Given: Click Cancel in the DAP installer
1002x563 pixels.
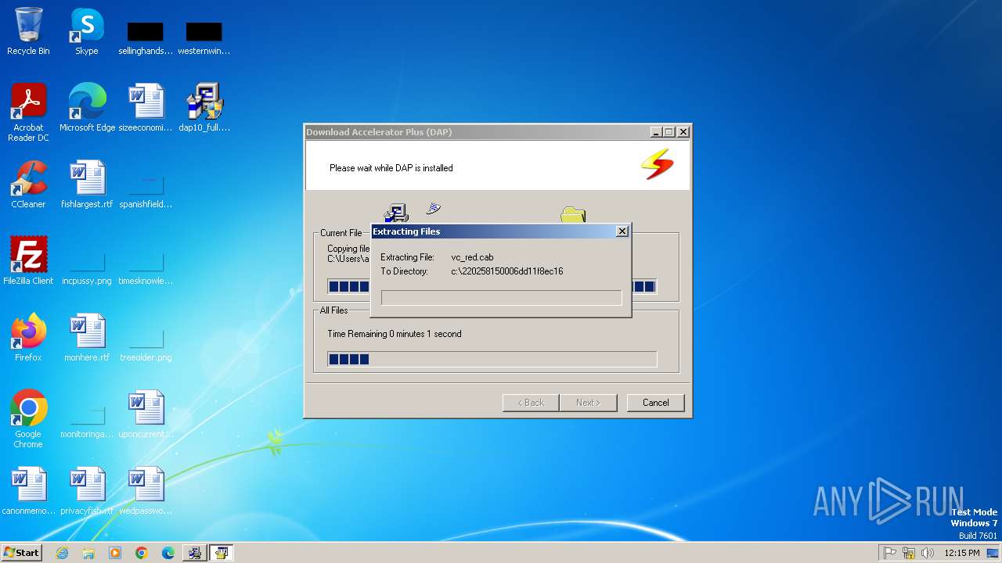Looking at the screenshot, I should click(x=655, y=403).
